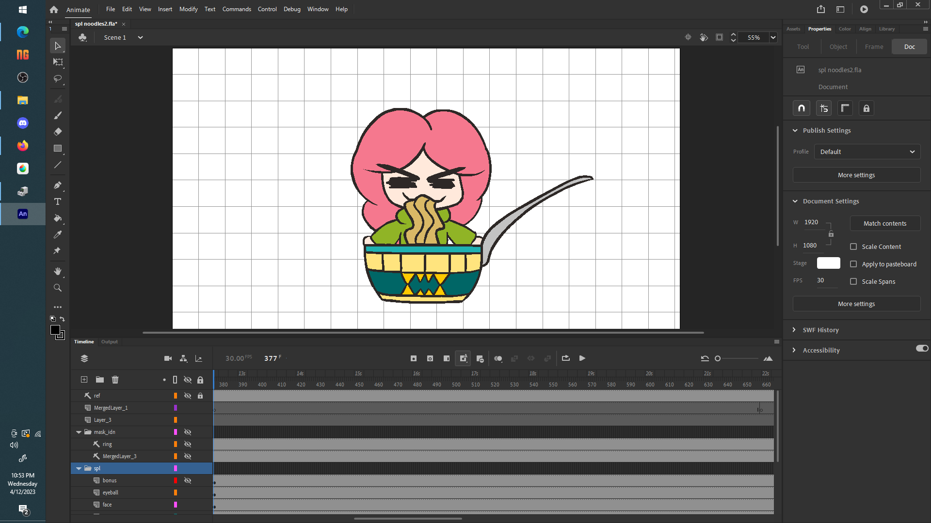Click Center Stage icon above canvas
Image resolution: width=931 pixels, height=523 pixels.
(x=688, y=37)
